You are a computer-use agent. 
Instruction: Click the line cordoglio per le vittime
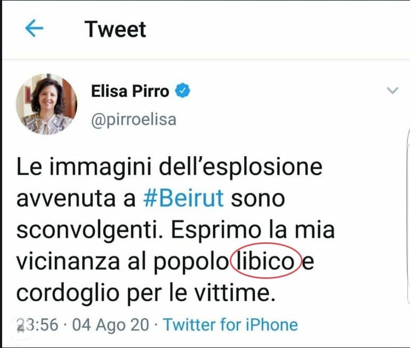[x=146, y=293]
